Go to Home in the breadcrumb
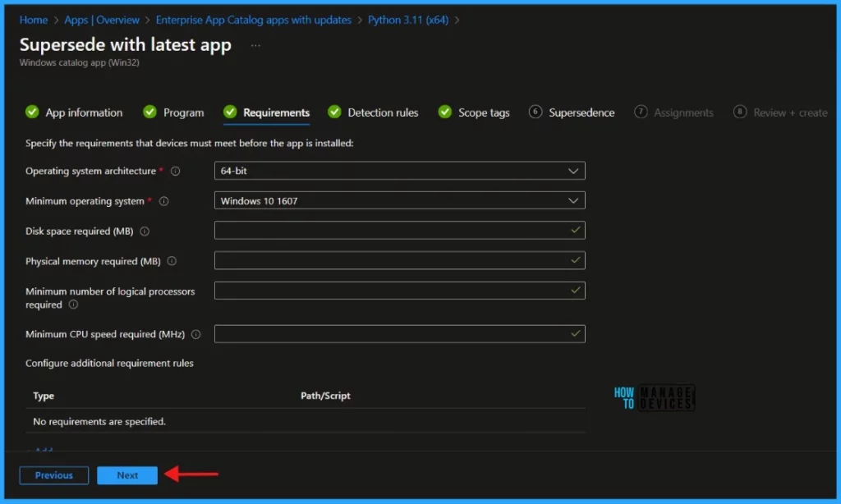 point(33,20)
